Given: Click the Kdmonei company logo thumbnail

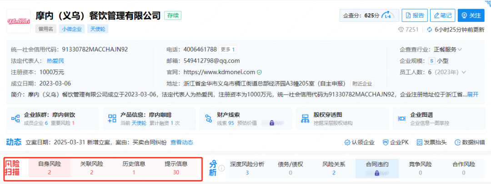Looking at the screenshot, I should coord(19,20).
